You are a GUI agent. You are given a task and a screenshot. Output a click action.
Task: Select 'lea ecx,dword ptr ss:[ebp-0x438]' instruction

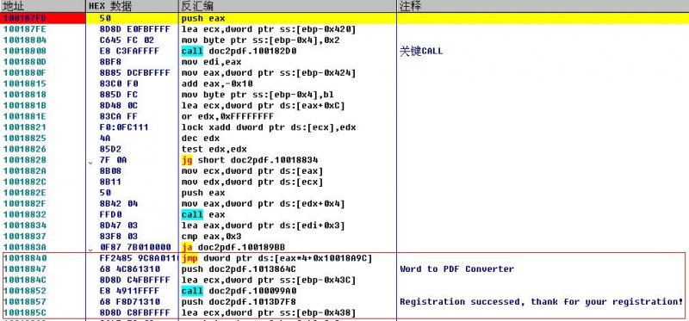(x=268, y=312)
